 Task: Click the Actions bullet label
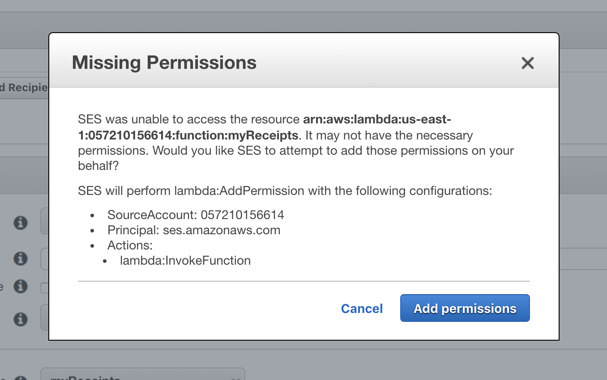[130, 245]
